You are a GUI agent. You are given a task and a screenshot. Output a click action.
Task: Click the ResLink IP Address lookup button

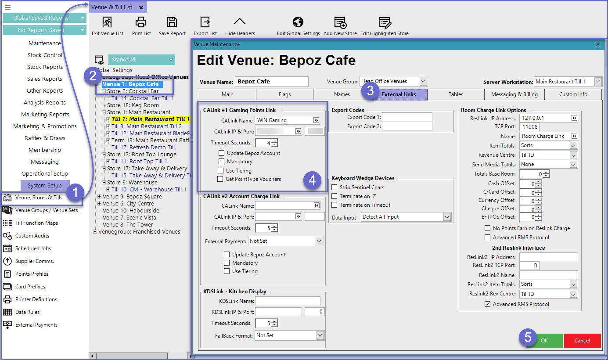[x=574, y=118]
